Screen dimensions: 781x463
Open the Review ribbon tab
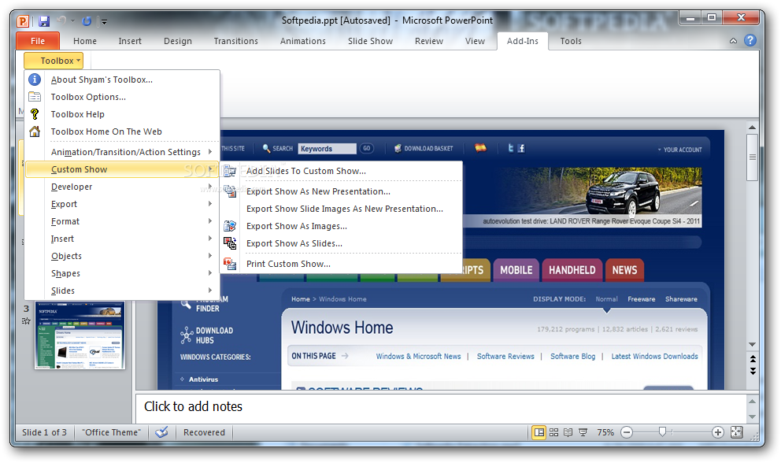429,41
